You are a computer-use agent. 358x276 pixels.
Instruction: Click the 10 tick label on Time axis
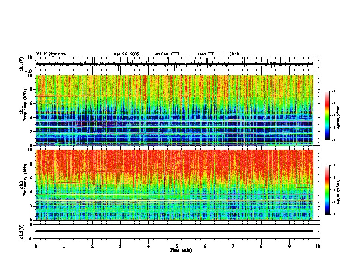point(318,246)
